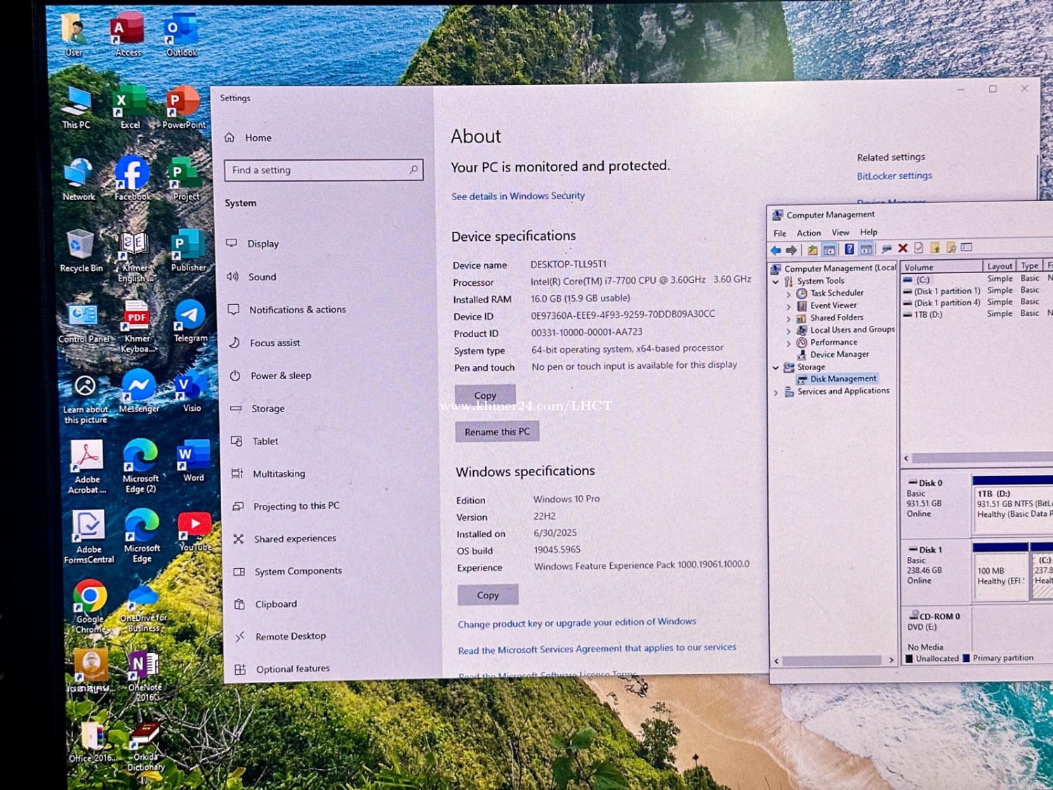Select the PowerPoint desktop shortcut
The width and height of the screenshot is (1053, 790).
[183, 107]
